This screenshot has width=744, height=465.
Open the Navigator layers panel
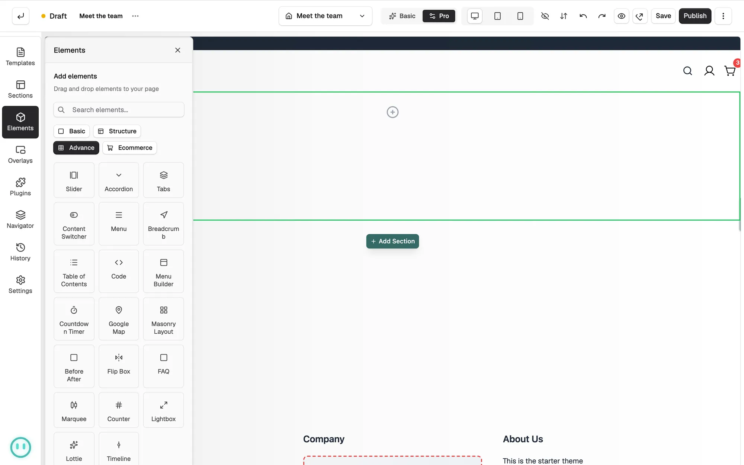click(20, 220)
